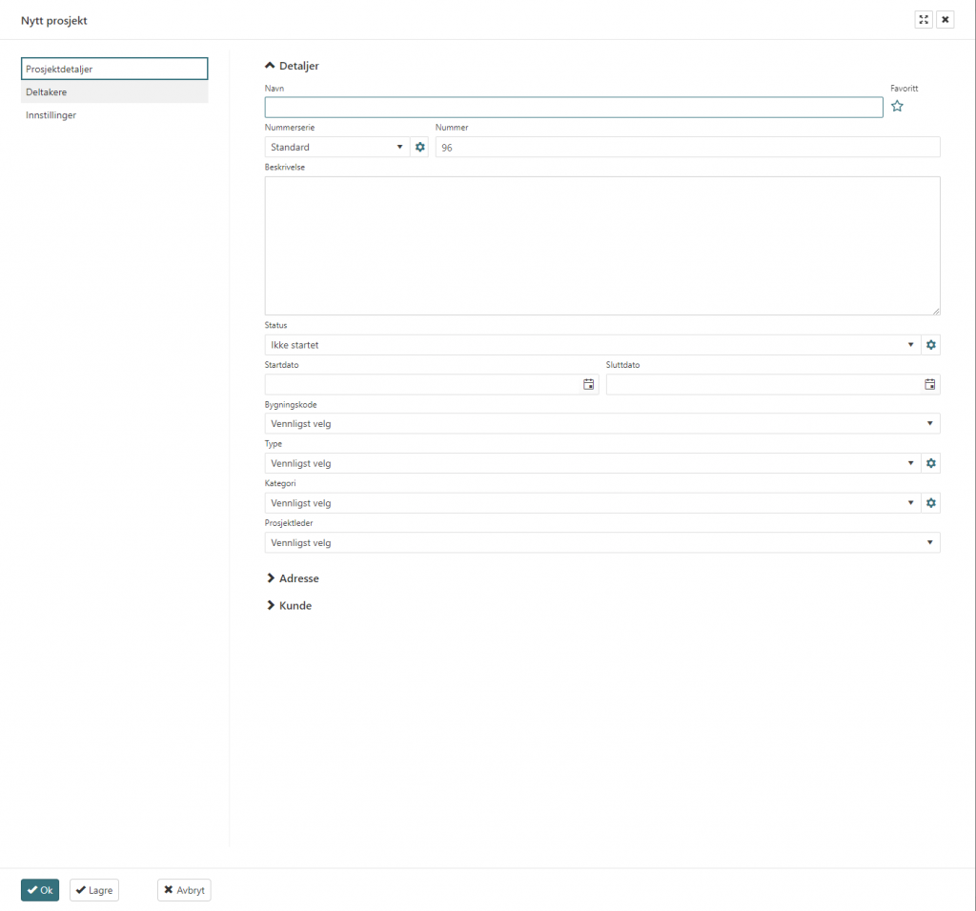Open Status settings gear icon
976x911 pixels.
931,345
